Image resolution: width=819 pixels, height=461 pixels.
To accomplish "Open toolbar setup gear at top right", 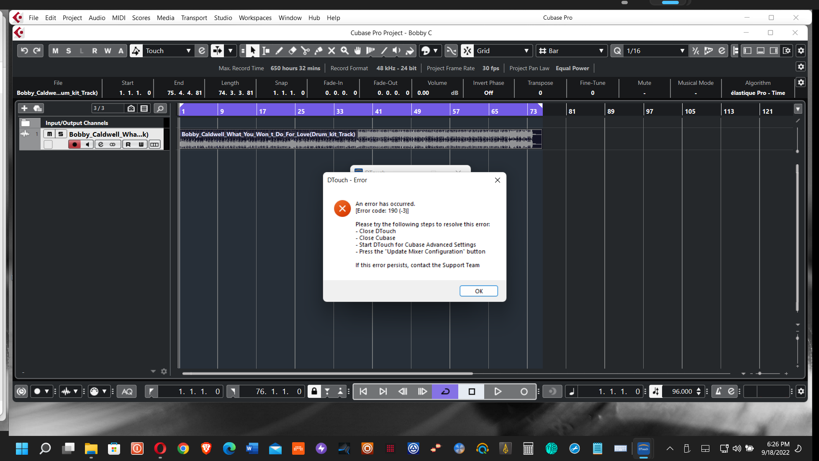I will (x=801, y=51).
